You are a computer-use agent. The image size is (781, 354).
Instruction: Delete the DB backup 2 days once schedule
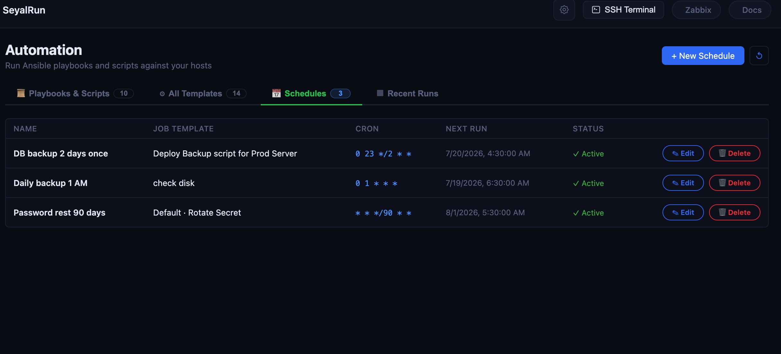(734, 153)
